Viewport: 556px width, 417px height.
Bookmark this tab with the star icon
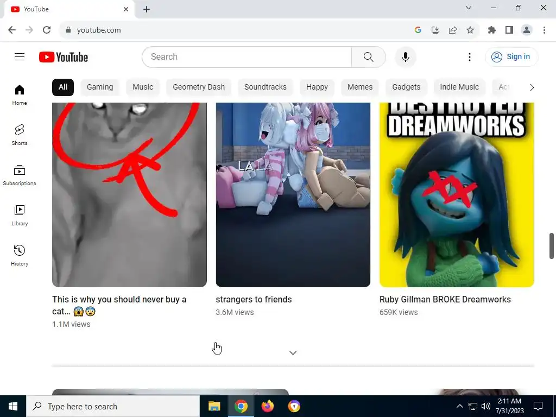click(x=470, y=30)
